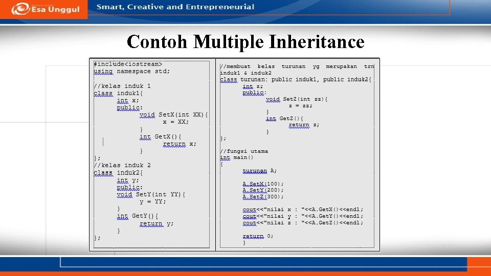Click the comment "//membuat kelas turunan yg merupakan trn"

[x=297, y=66]
